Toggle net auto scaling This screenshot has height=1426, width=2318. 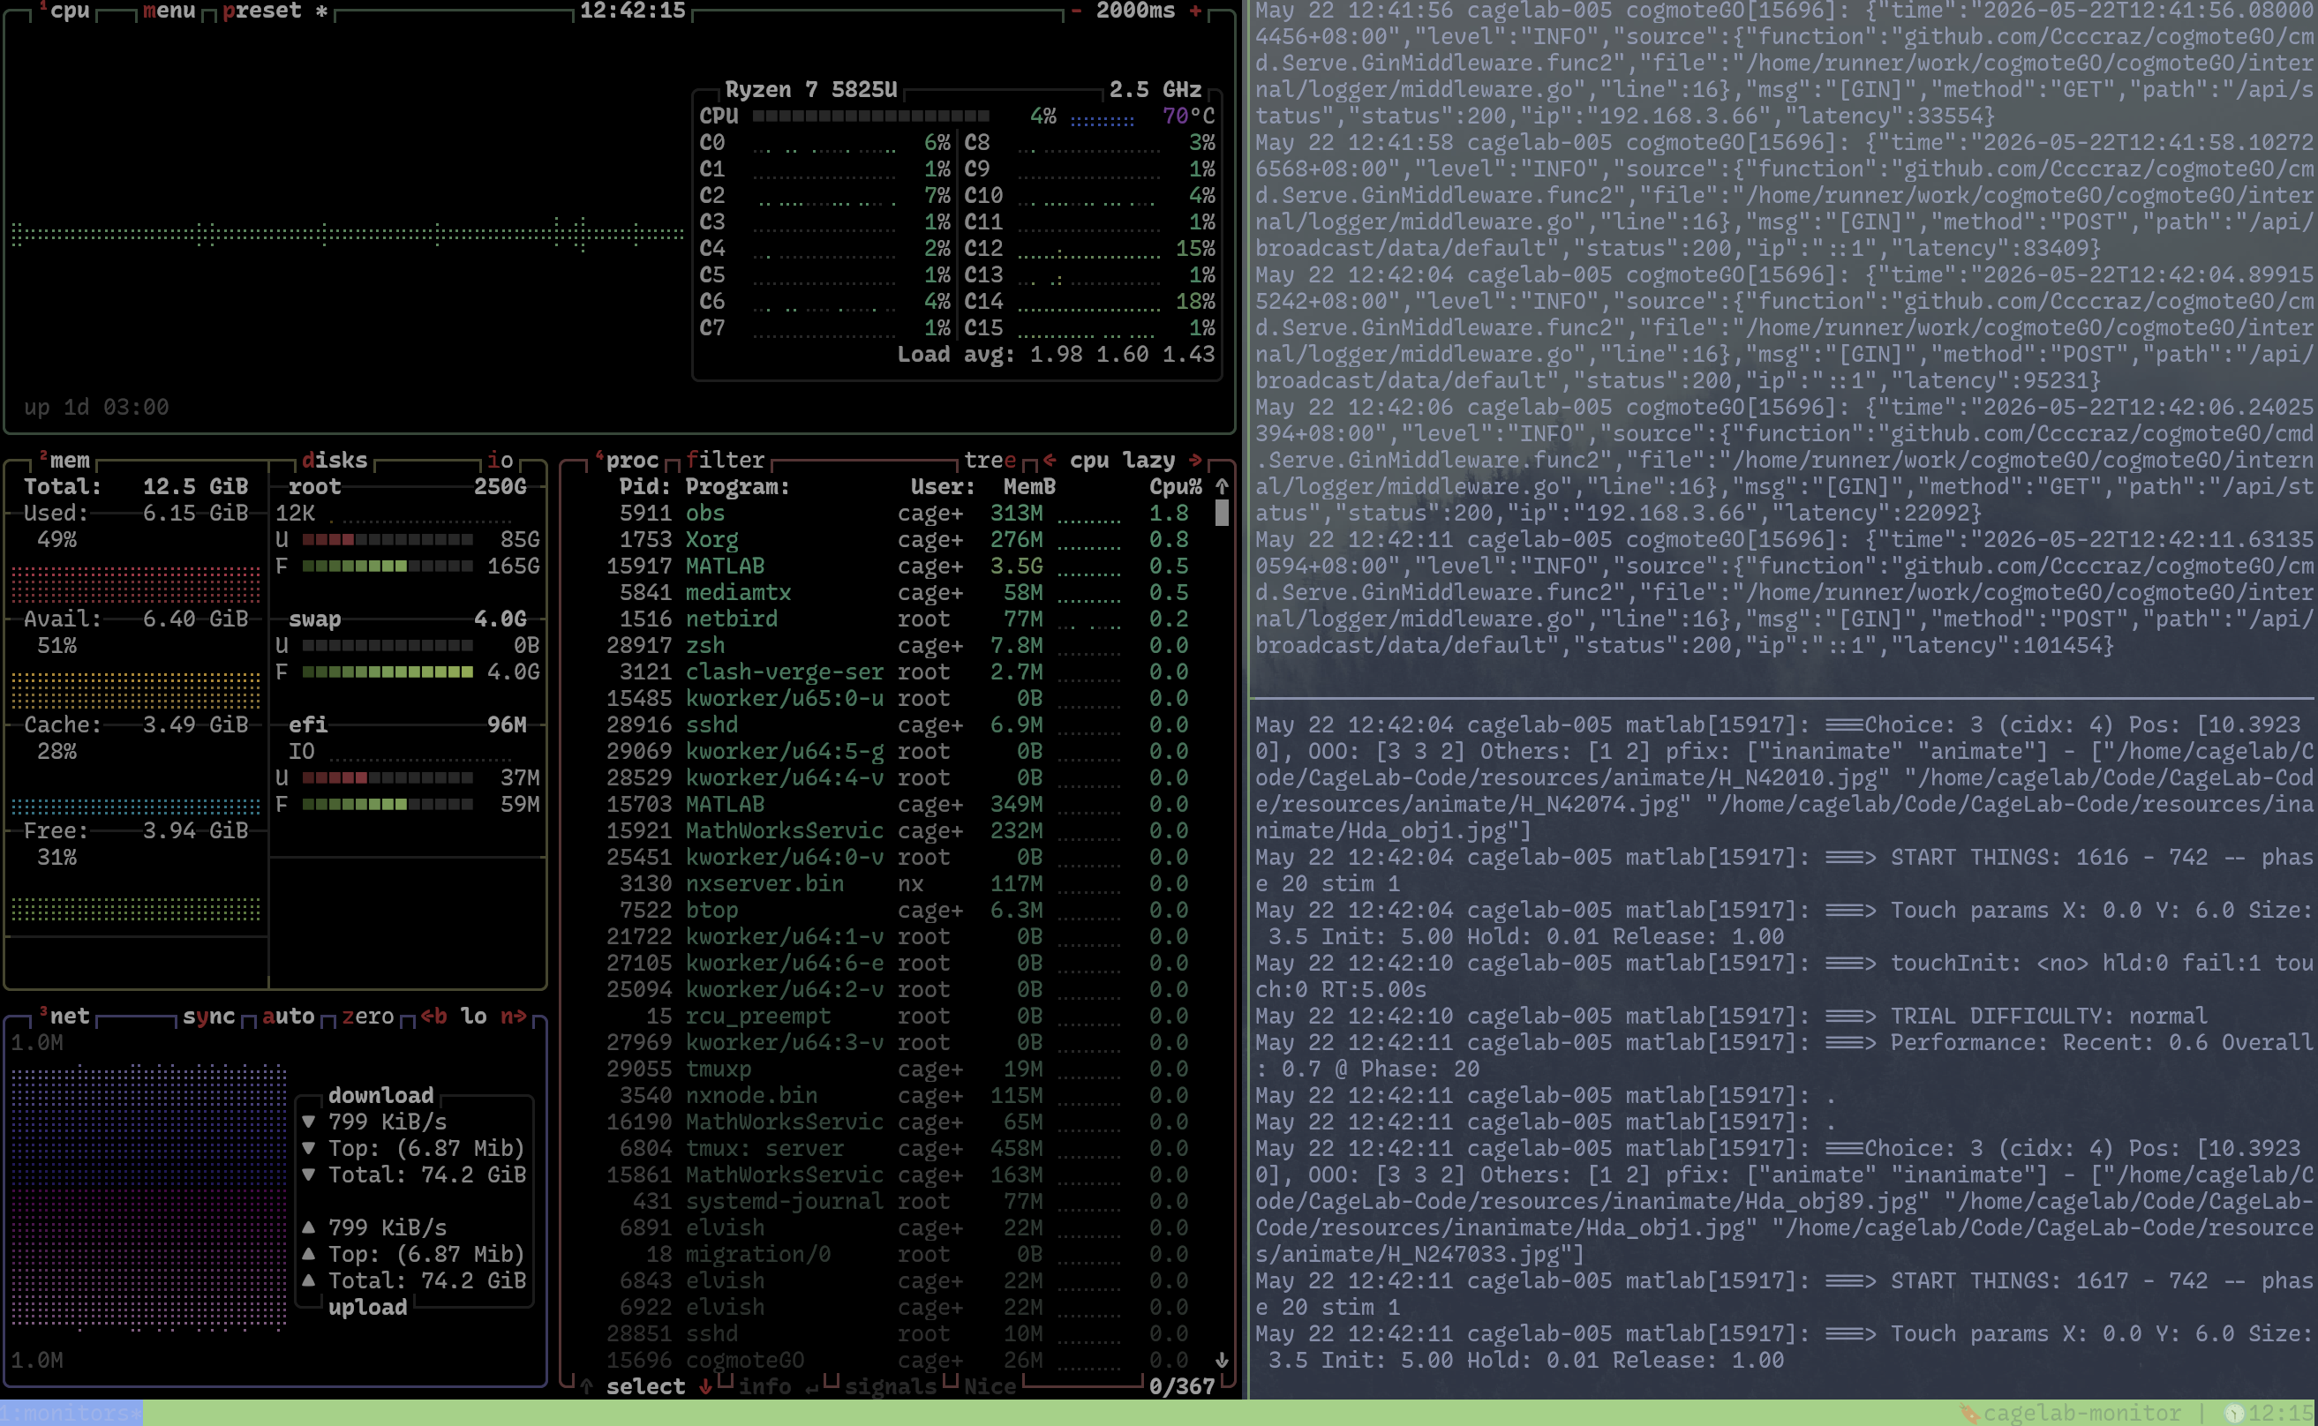288,1017
